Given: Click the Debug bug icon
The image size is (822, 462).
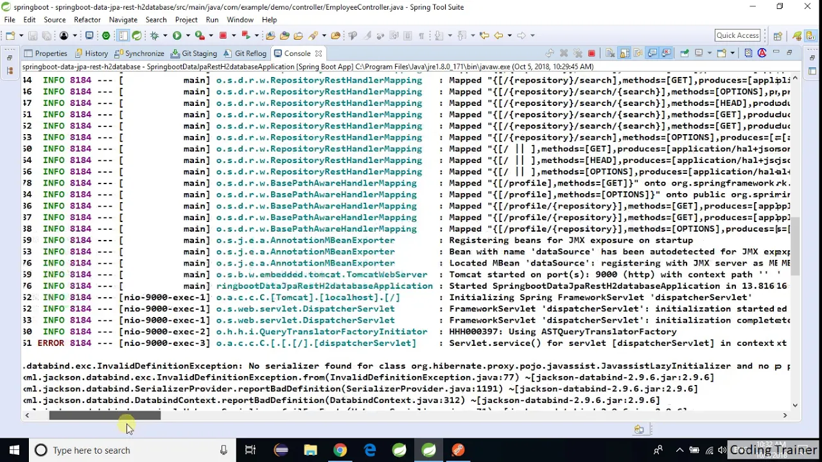Looking at the screenshot, I should pyautogui.click(x=154, y=35).
